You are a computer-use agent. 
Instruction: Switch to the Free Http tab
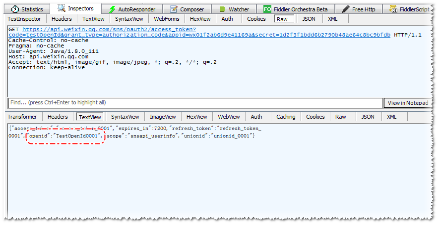[359, 9]
